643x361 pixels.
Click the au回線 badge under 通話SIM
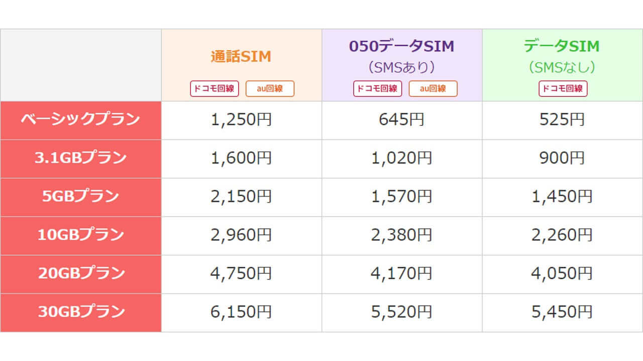pos(270,89)
